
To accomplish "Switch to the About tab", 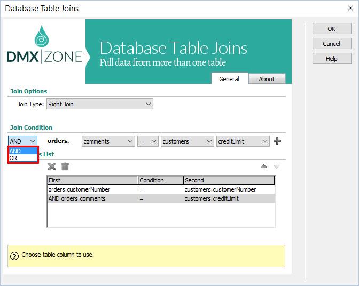I will tap(267, 79).
